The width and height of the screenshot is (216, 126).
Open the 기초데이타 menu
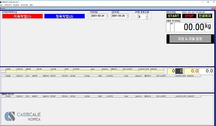7,5
